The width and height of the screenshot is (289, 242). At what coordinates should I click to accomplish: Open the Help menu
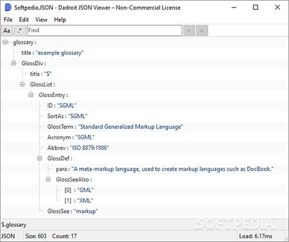point(60,20)
